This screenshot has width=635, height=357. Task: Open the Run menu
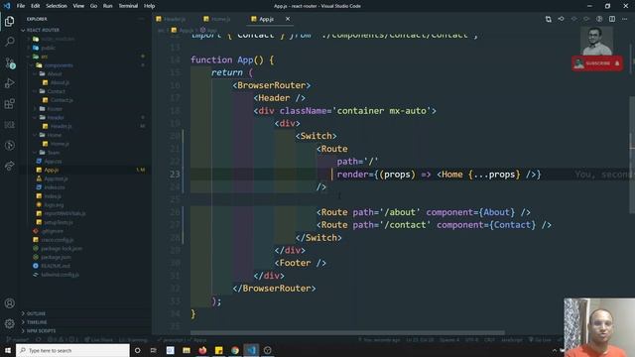107,6
